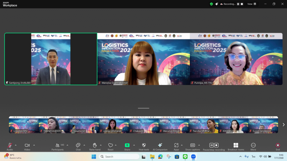Stop recording from the bottom toolbar
The height and width of the screenshot is (161, 287).
click(216, 145)
